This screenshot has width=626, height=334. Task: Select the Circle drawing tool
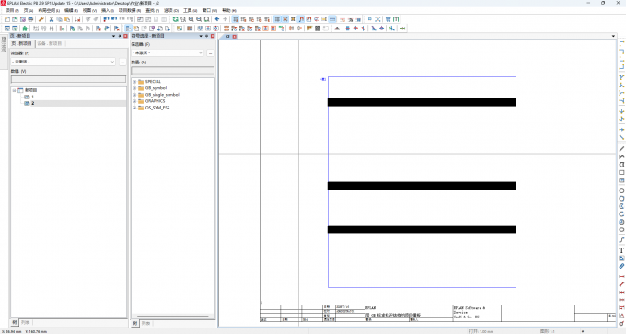coord(621,190)
